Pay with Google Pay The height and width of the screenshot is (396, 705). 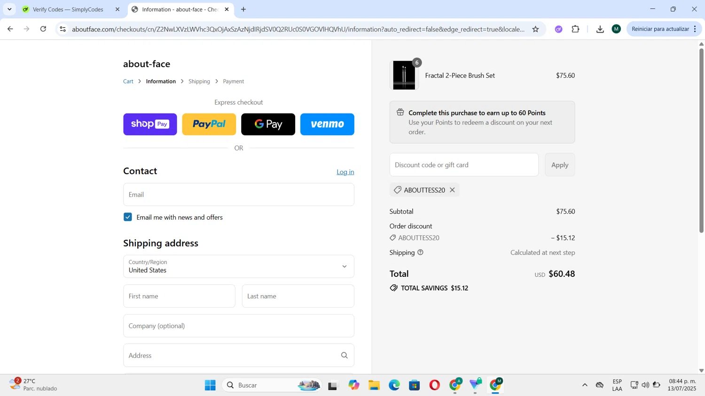268,124
